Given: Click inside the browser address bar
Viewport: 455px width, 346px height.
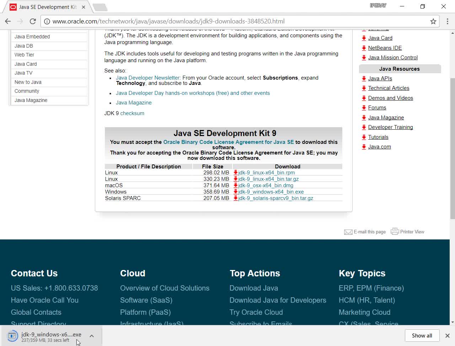Looking at the screenshot, I should (213, 21).
